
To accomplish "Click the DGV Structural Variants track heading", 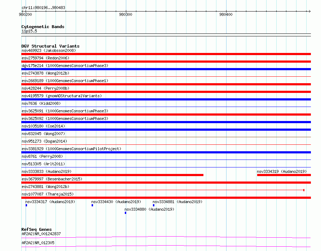I will (50, 46).
